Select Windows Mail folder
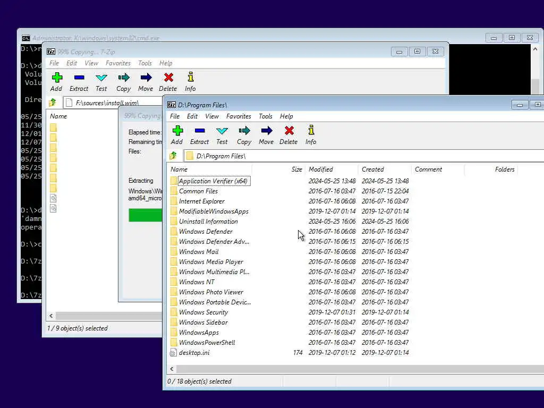This screenshot has width=544, height=408. click(x=199, y=251)
